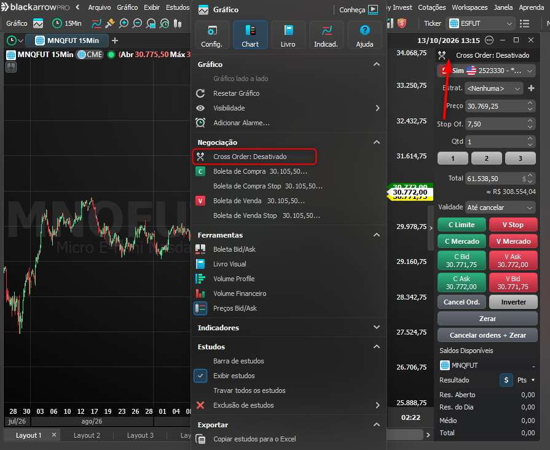
Task: Click the C Limite buy button
Action: [462, 225]
